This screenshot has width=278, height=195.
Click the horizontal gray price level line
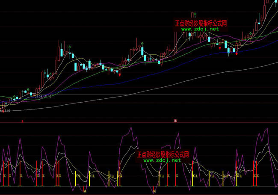171,94
